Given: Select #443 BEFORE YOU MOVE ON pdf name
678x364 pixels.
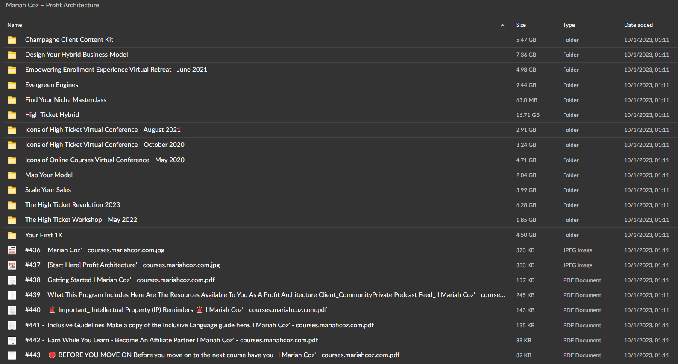Looking at the screenshot, I should [212, 355].
